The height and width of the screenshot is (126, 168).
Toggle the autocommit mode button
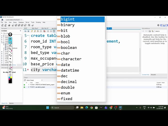[54, 31]
